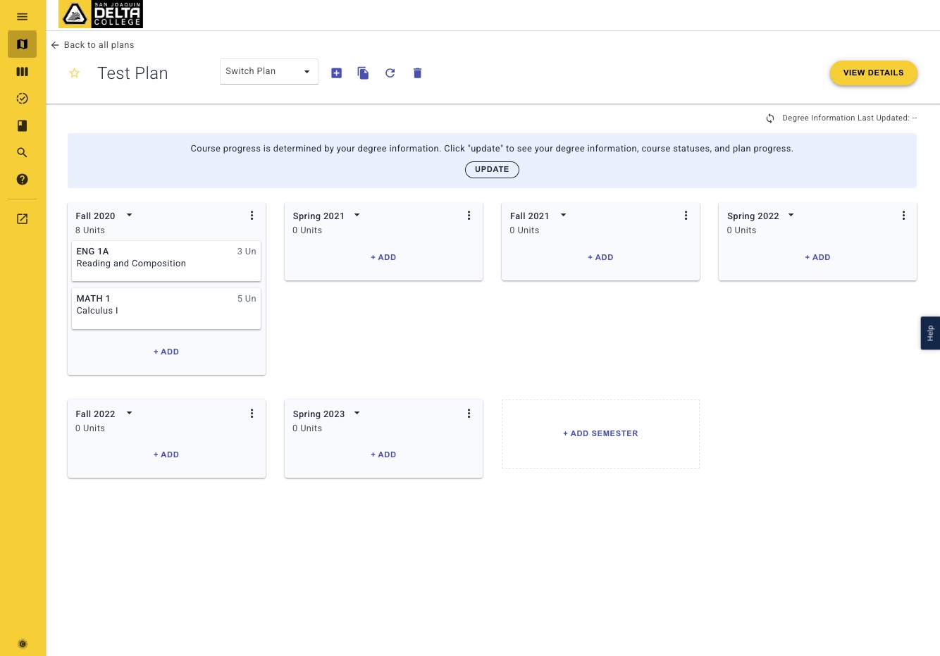Refresh the plan with the reload icon
Image resolution: width=940 pixels, height=656 pixels.
(390, 73)
